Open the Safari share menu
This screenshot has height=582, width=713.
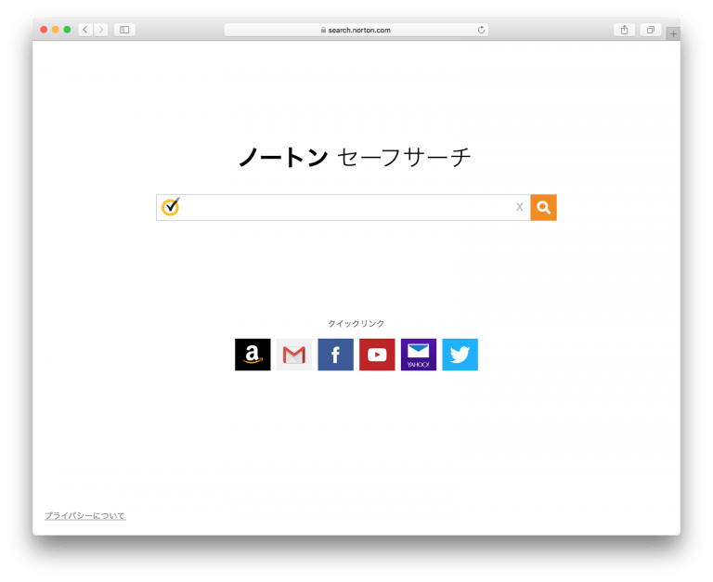tap(624, 30)
